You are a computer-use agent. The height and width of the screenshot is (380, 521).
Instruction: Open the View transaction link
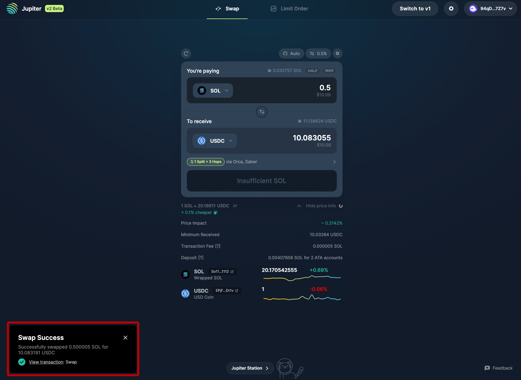point(46,362)
